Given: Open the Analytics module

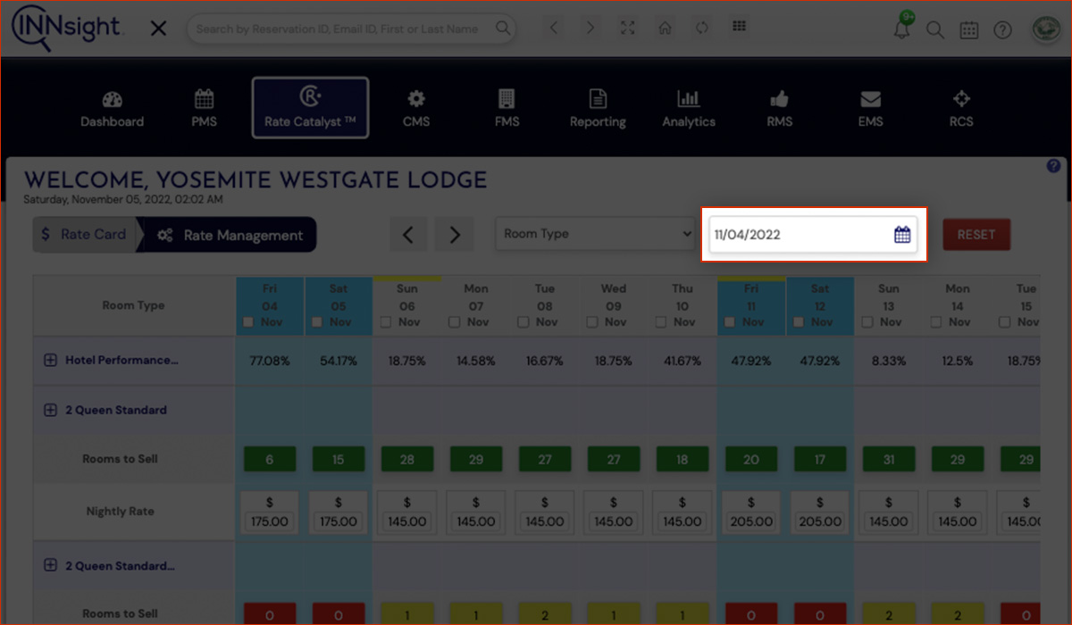Looking at the screenshot, I should coord(689,108).
